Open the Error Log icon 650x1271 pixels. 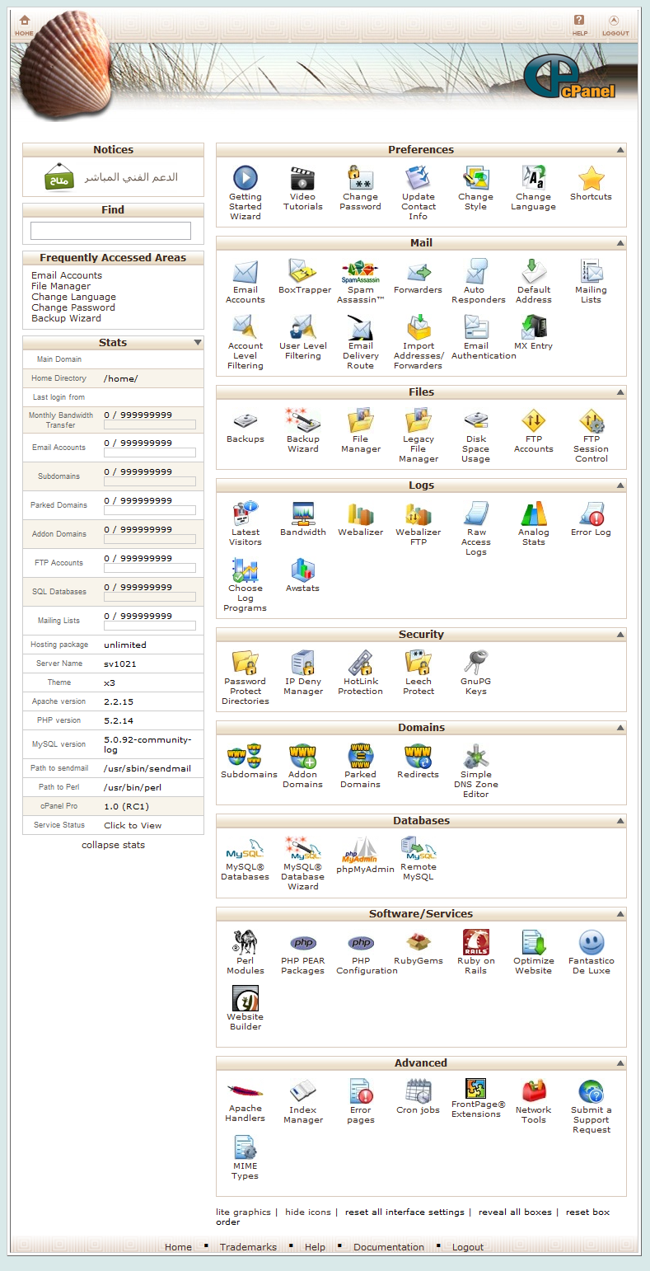tap(592, 514)
